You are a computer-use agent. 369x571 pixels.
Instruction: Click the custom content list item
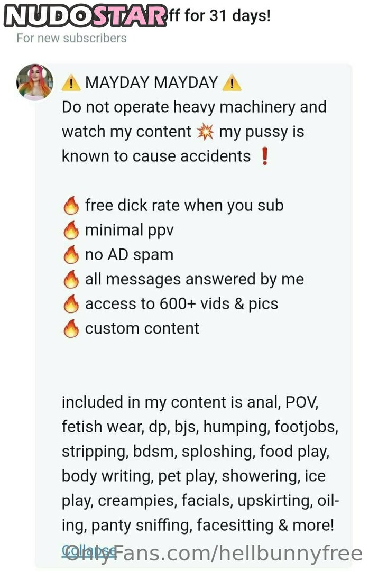click(142, 328)
